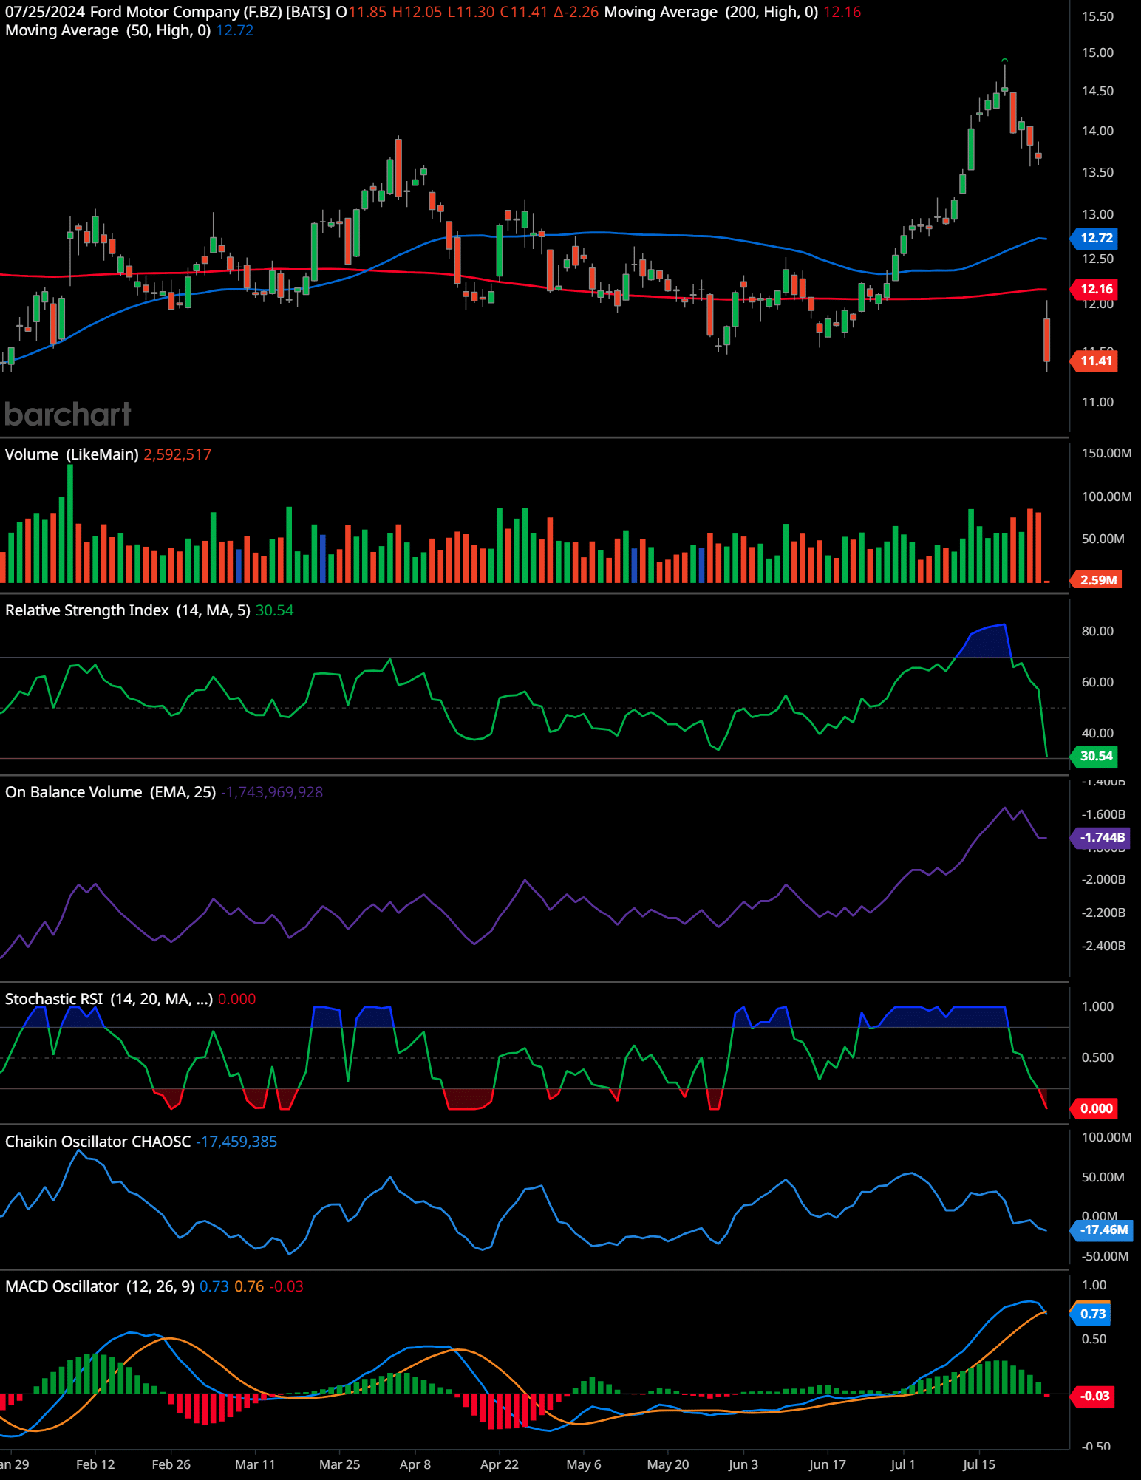Click the open price value O11.85 in header

click(x=361, y=12)
